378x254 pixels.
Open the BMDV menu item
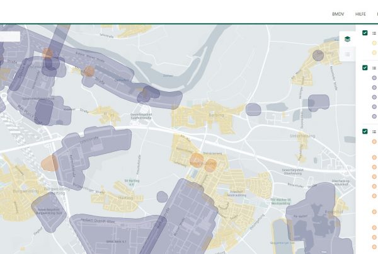338,13
